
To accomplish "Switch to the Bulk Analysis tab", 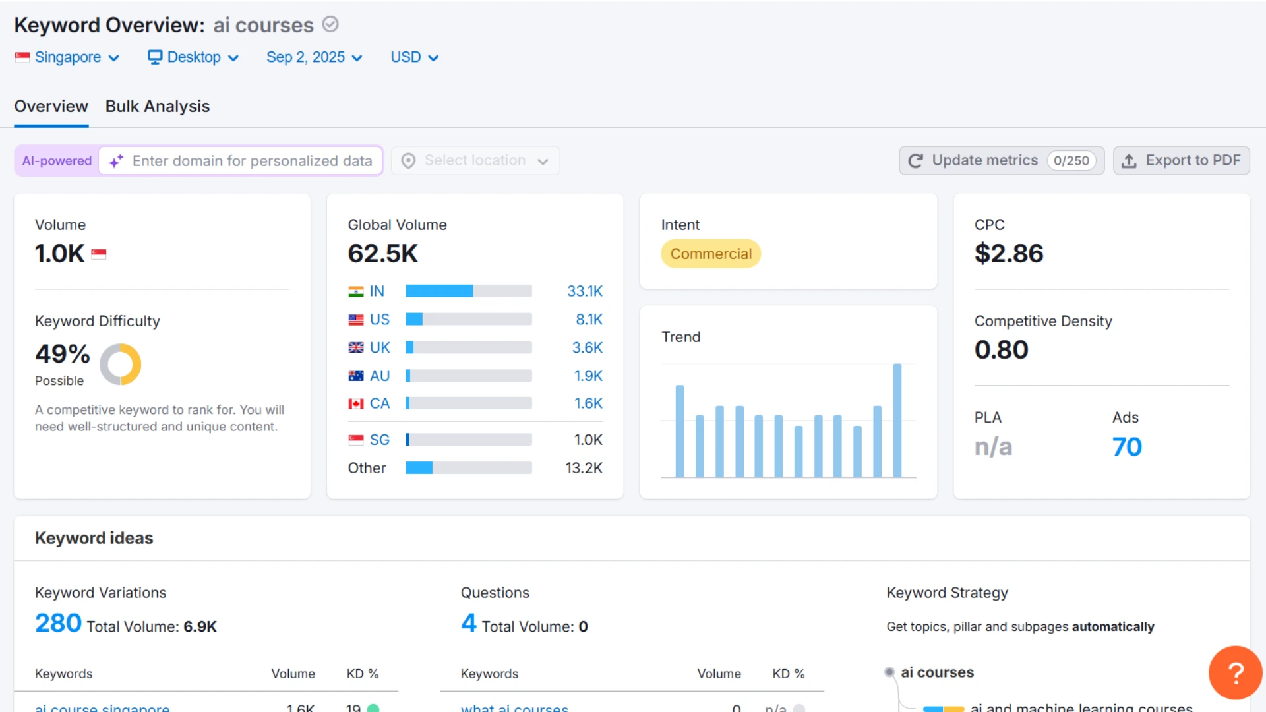I will tap(158, 106).
